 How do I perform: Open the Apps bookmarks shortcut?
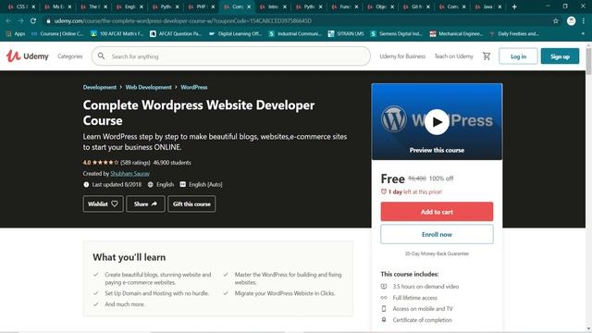click(x=16, y=33)
